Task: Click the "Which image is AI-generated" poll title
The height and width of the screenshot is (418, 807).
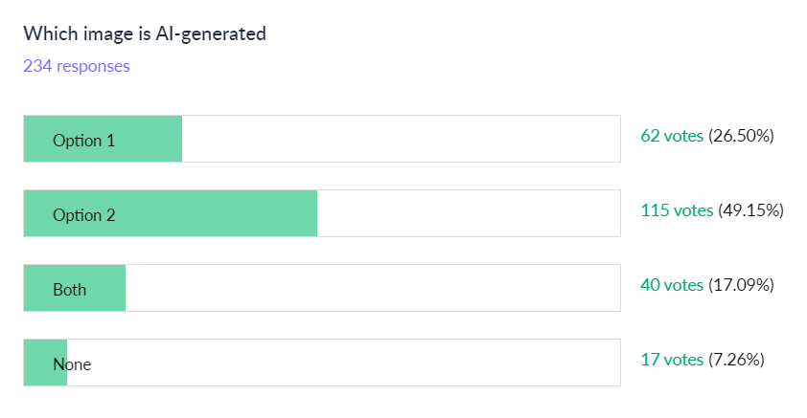Action: 145,33
